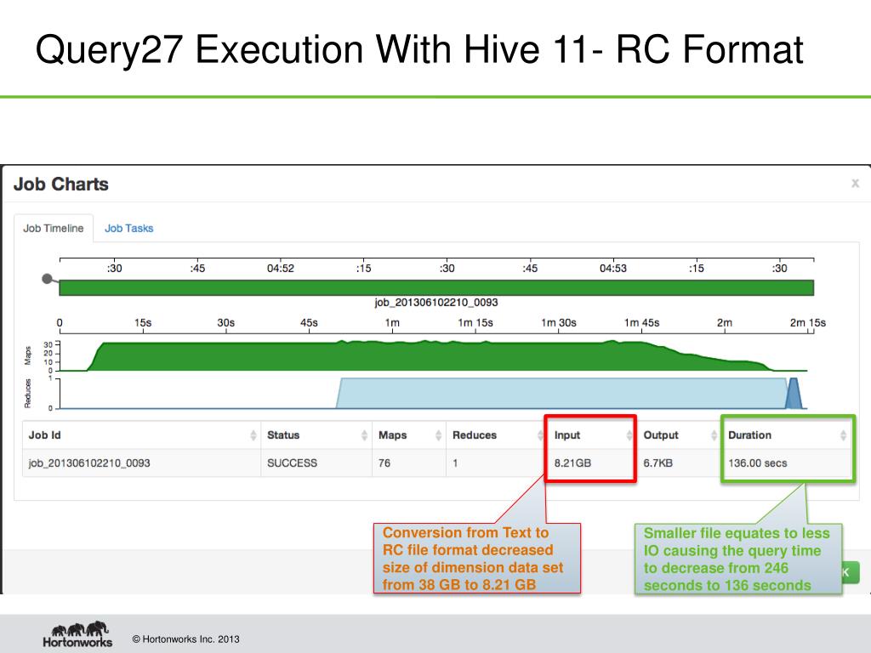Click the Hortonworks Inc. 2013 copyright text
871x653 pixels.
click(x=186, y=639)
